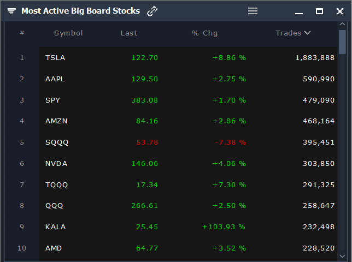Click the Most Active Big Board Stocks title
This screenshot has height=262, width=352.
80,11
